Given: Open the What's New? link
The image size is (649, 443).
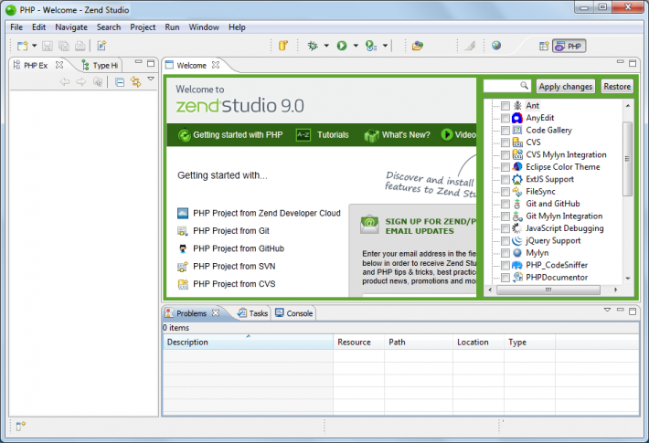Looking at the screenshot, I should [398, 135].
